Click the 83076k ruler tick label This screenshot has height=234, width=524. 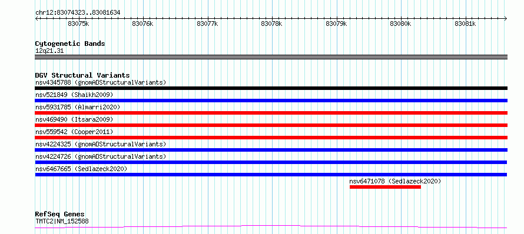142,24
